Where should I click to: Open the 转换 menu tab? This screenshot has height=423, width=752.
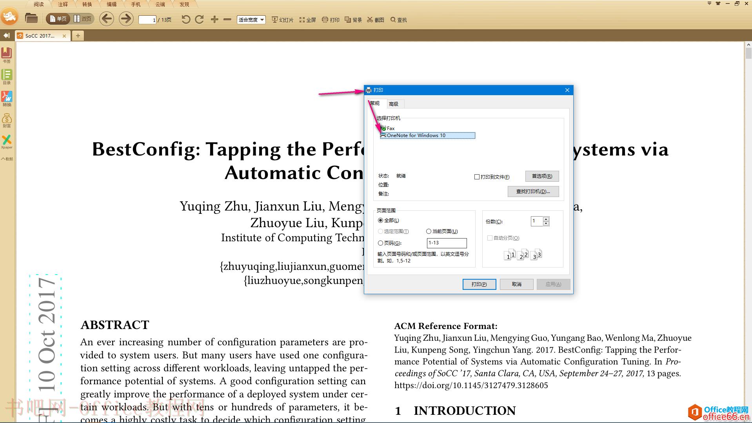pos(87,4)
